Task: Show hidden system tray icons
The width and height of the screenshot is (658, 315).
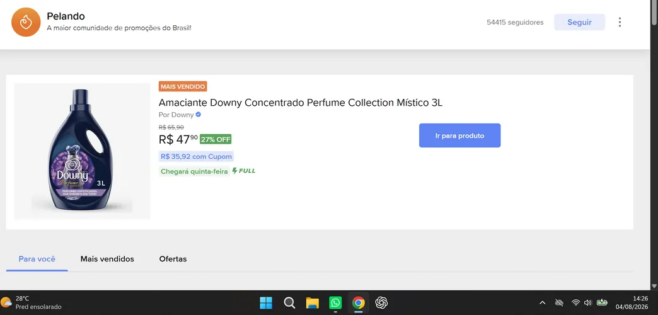Action: pos(542,302)
